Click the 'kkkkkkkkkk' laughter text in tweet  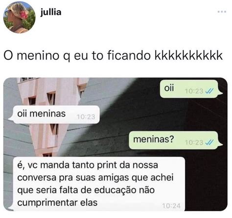point(188,56)
